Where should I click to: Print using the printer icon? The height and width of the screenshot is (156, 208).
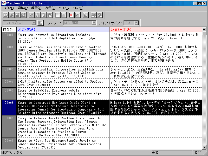click(93, 15)
